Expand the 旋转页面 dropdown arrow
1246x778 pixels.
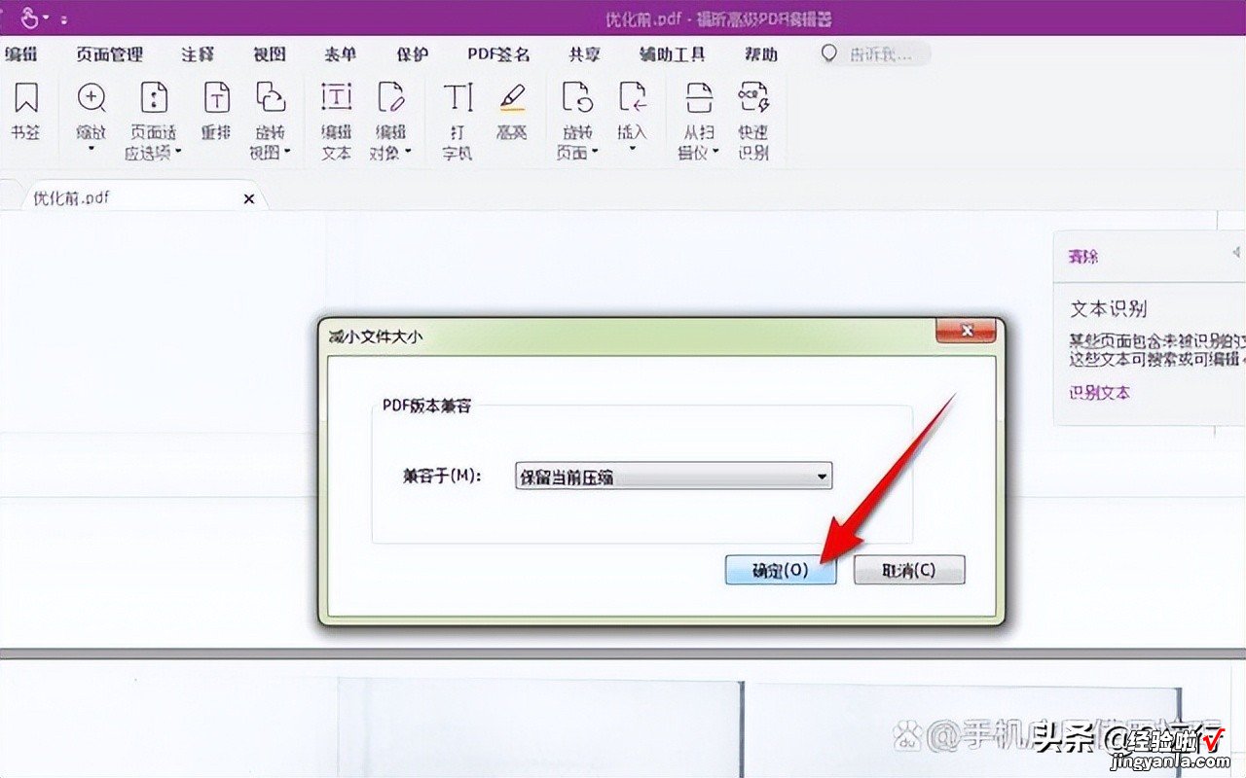(x=595, y=152)
